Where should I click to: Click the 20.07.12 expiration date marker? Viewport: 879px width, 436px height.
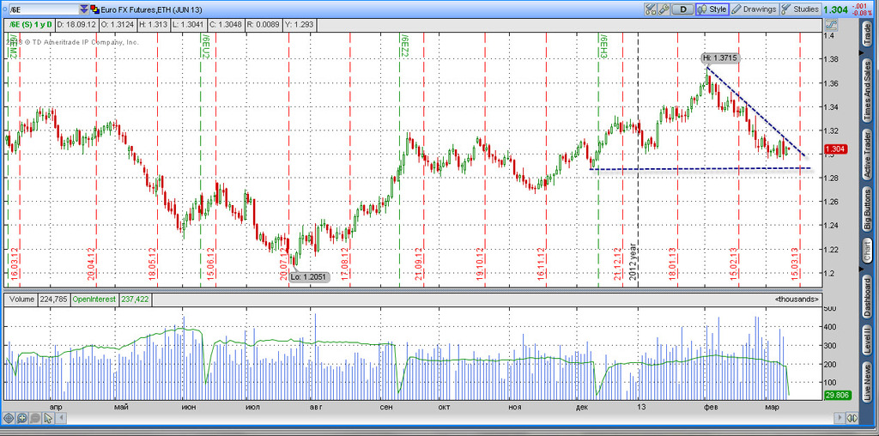click(x=283, y=264)
